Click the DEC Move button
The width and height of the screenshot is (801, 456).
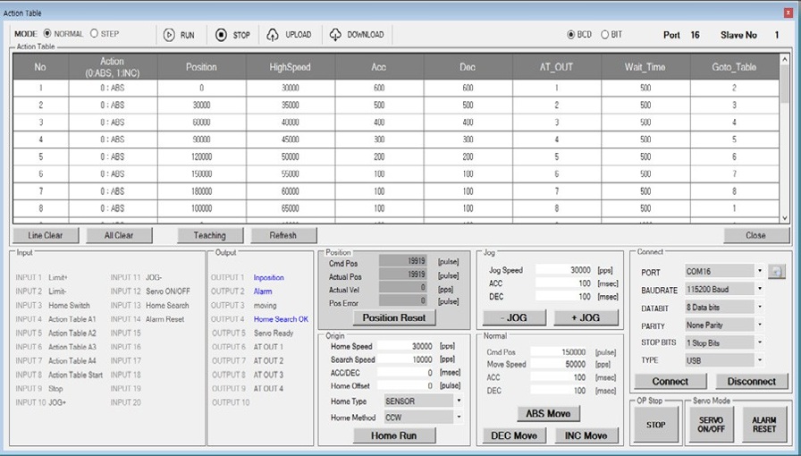(x=514, y=436)
